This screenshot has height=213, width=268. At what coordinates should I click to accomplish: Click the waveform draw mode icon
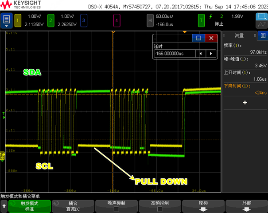[261, 25]
